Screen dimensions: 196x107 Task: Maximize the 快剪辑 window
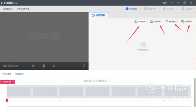pyautogui.click(x=185, y=3)
